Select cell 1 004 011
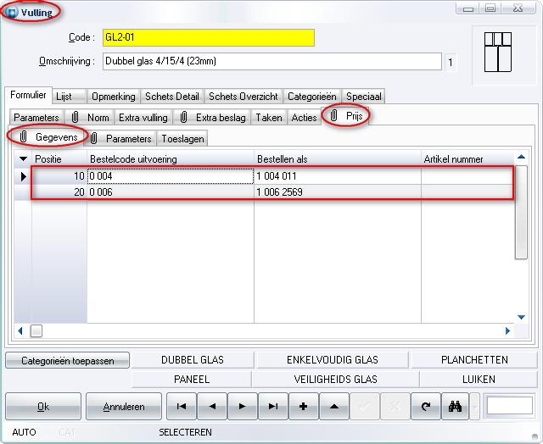543x444 pixels. 338,176
